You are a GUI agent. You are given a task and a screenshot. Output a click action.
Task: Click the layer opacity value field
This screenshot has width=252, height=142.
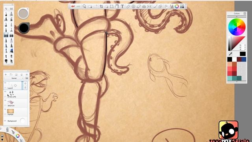click(27, 78)
